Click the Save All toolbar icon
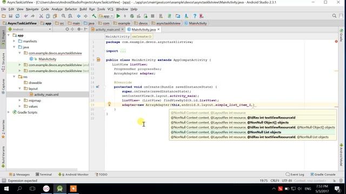The image size is (346, 194). (x=10, y=16)
